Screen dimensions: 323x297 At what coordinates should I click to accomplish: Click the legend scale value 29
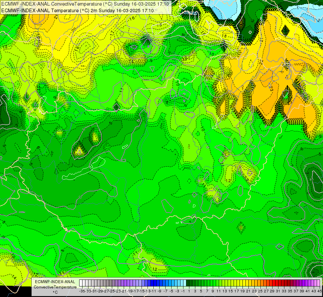point(272,291)
